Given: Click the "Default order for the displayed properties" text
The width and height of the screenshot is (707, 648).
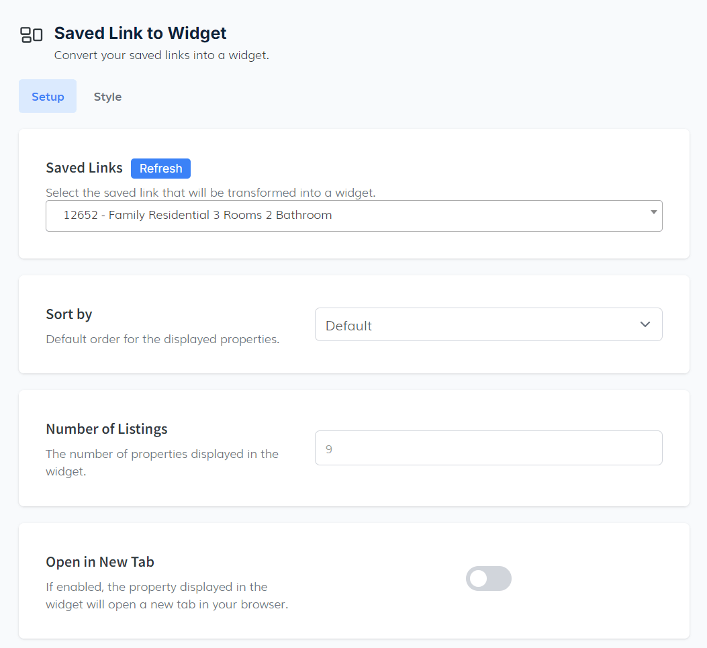Looking at the screenshot, I should pos(162,339).
